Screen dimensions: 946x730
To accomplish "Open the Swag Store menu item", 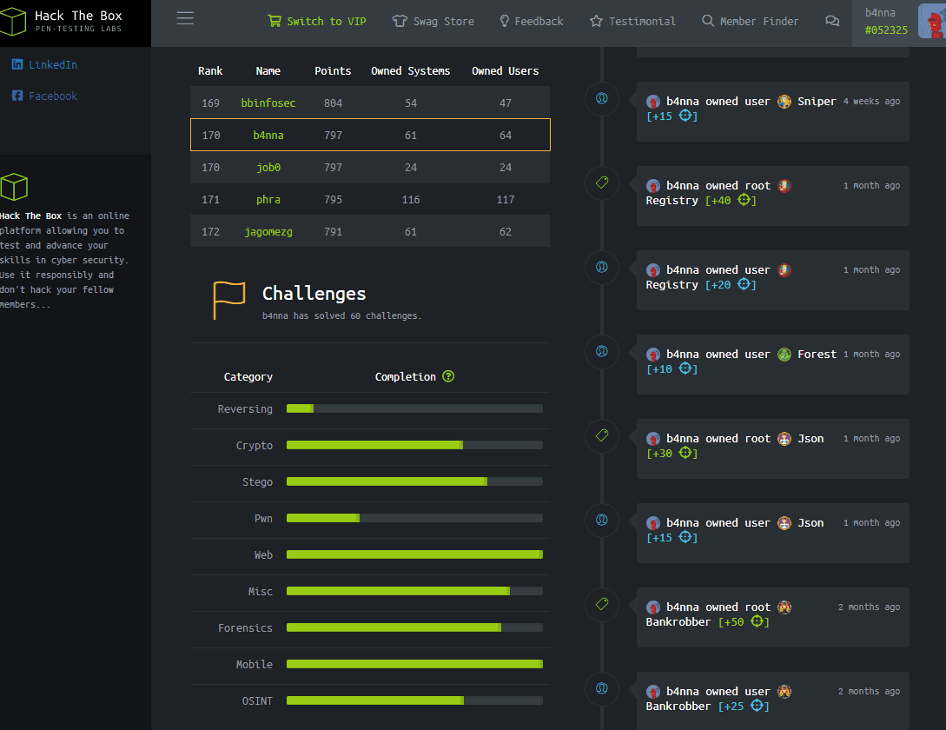I will point(433,21).
